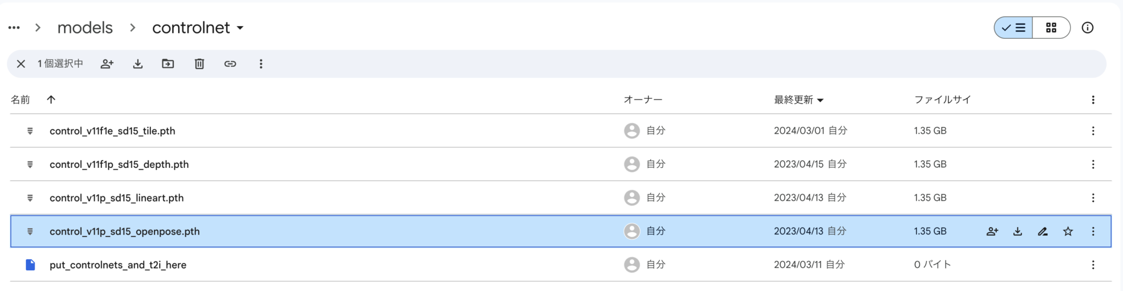
Task: Rename the openpose file with pencil icon
Action: (x=1042, y=231)
